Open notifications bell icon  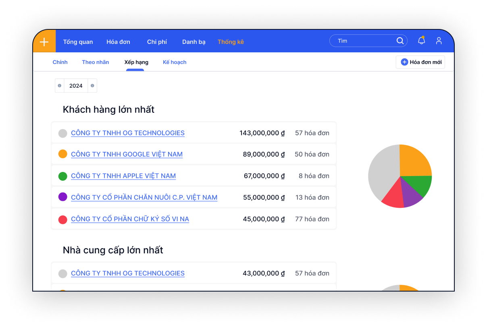pyautogui.click(x=421, y=41)
